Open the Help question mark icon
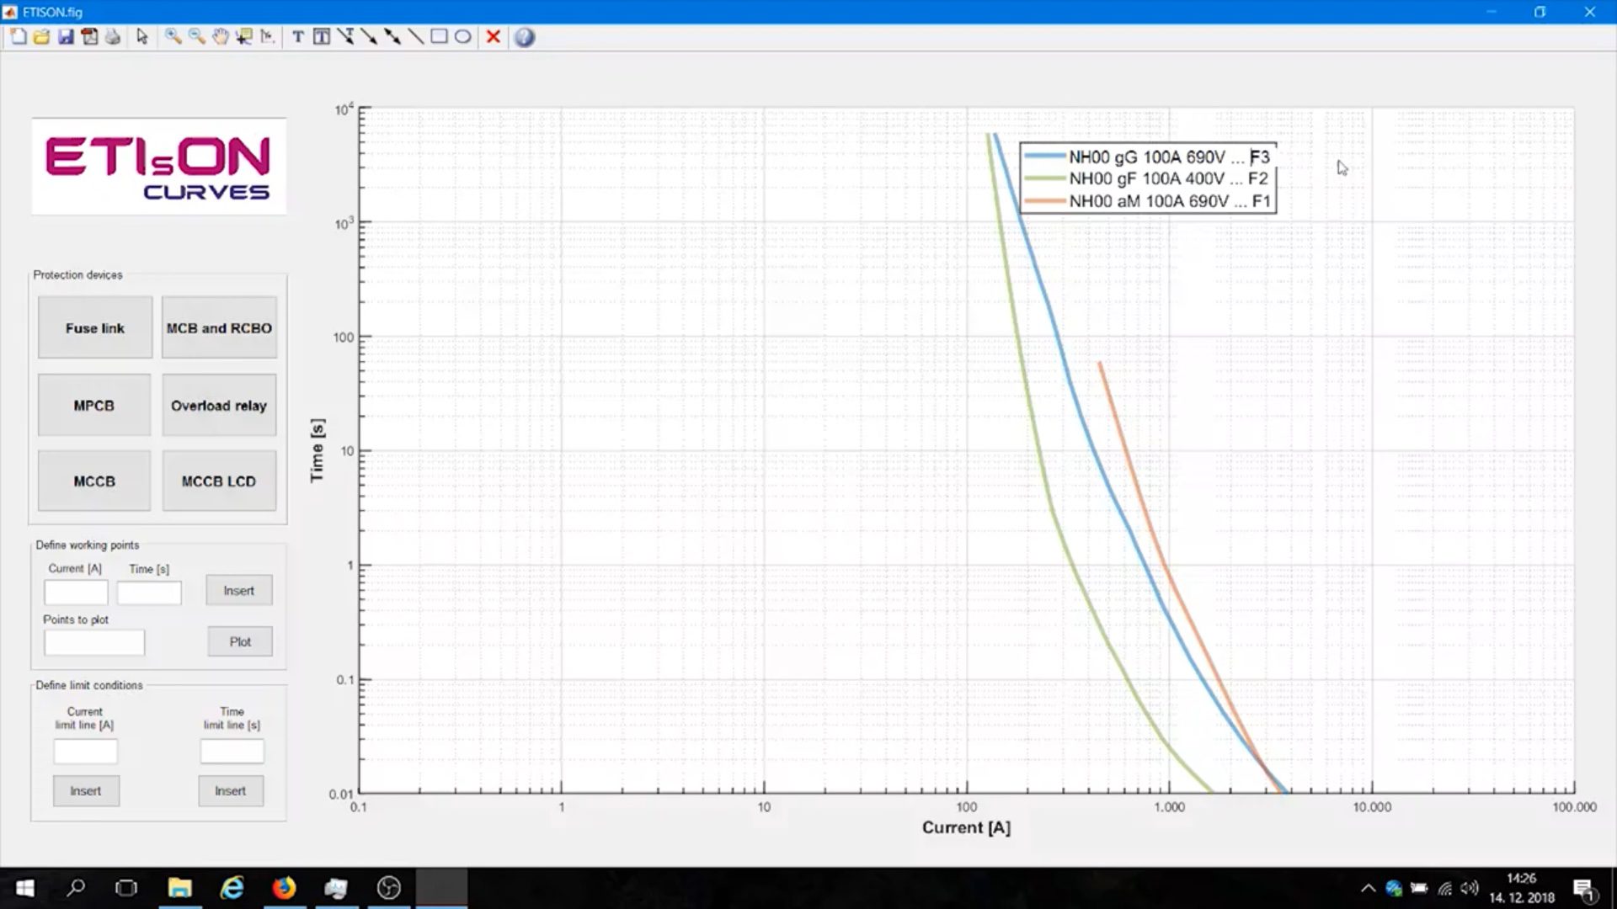1617x909 pixels. pyautogui.click(x=524, y=37)
